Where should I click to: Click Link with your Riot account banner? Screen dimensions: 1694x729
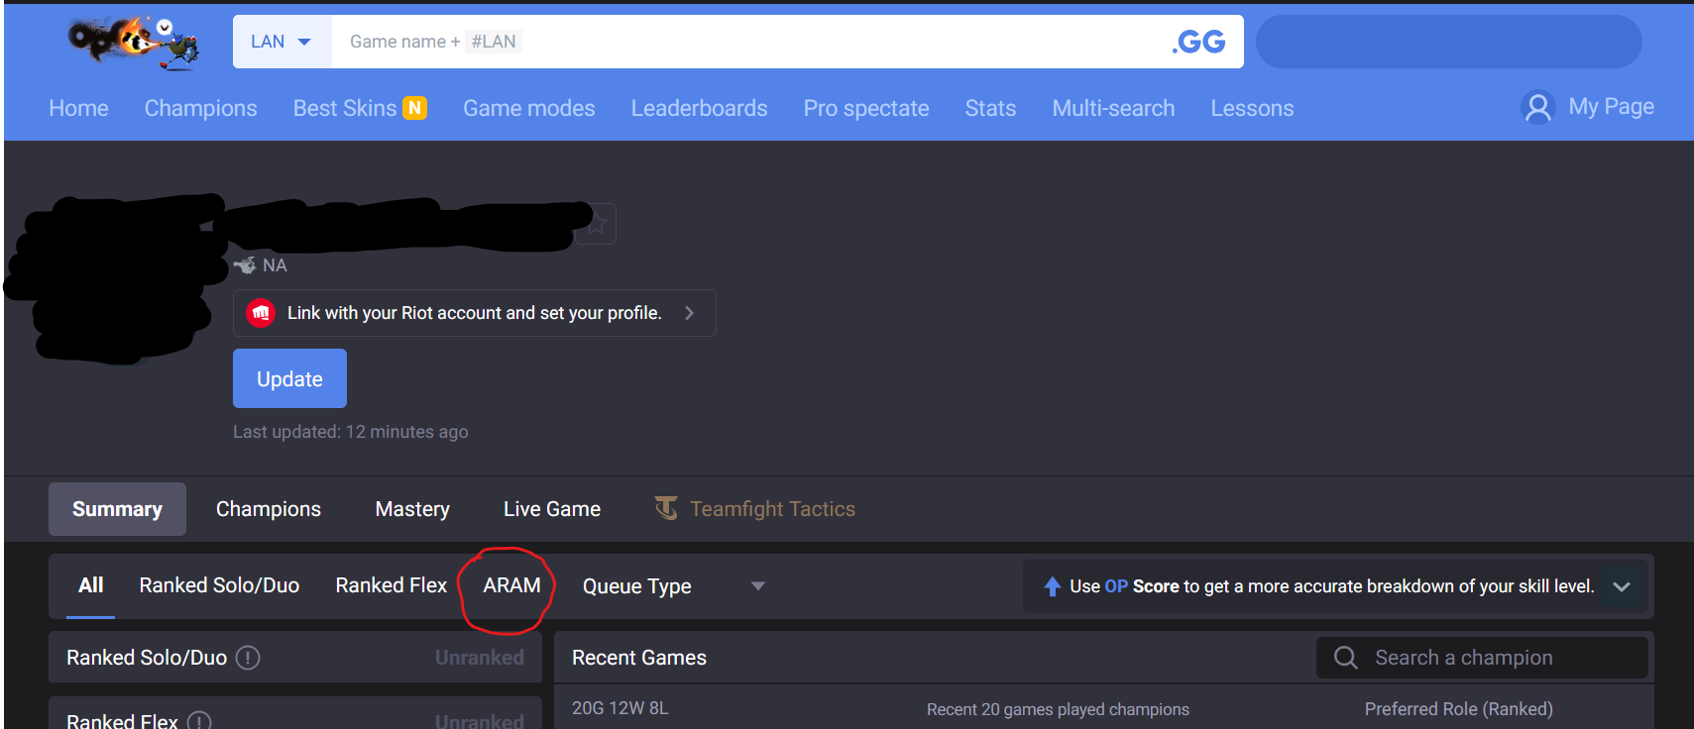(x=474, y=313)
